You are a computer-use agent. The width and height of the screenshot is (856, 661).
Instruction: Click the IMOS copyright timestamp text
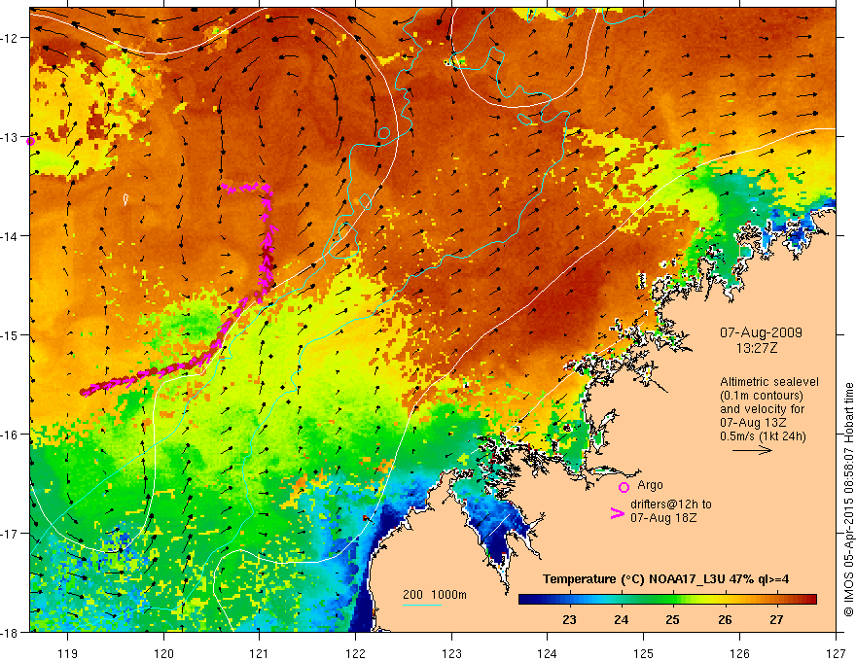tap(848, 499)
